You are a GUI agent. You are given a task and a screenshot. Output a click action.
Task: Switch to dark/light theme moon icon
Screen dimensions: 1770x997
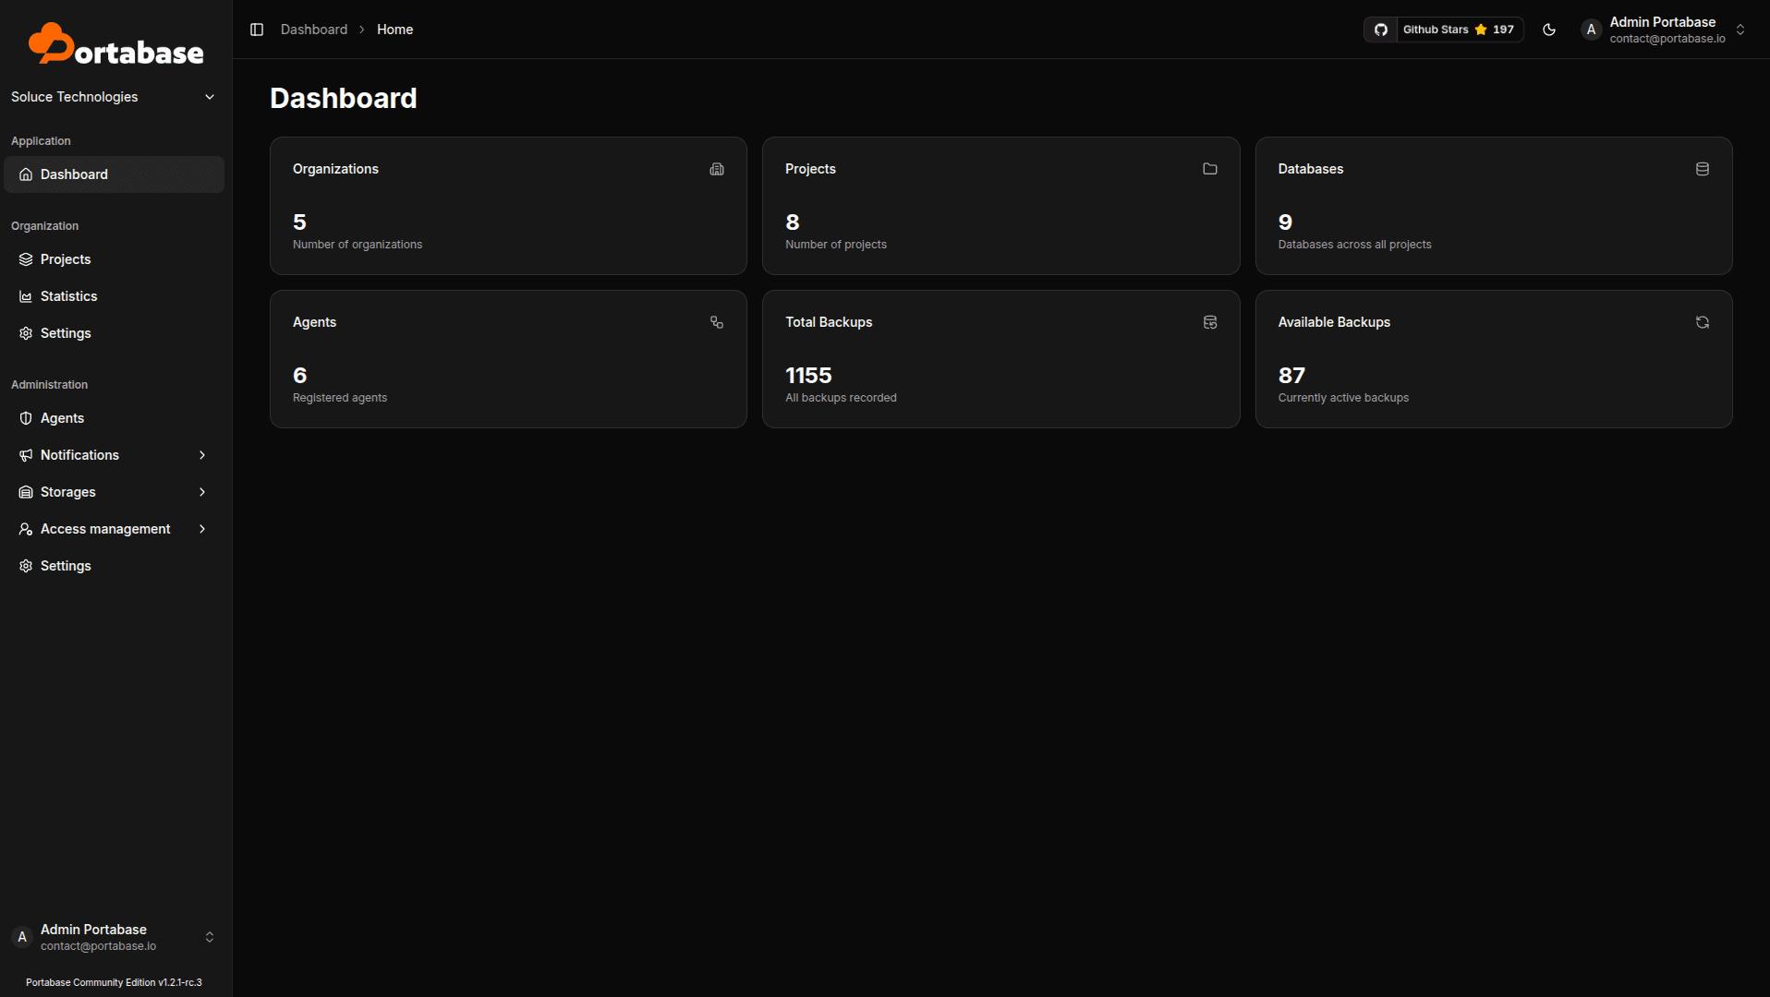(1549, 30)
